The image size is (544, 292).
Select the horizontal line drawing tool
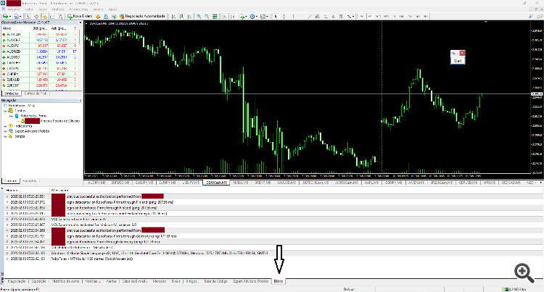click(302, 16)
